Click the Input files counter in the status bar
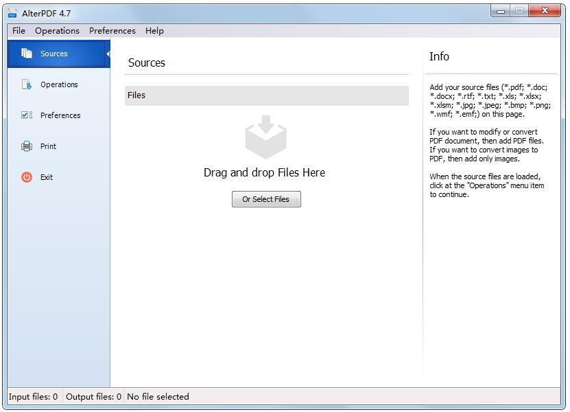This screenshot has height=412, width=570. (x=34, y=396)
